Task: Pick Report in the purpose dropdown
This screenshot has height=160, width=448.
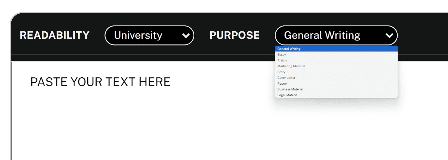Action: point(282,83)
